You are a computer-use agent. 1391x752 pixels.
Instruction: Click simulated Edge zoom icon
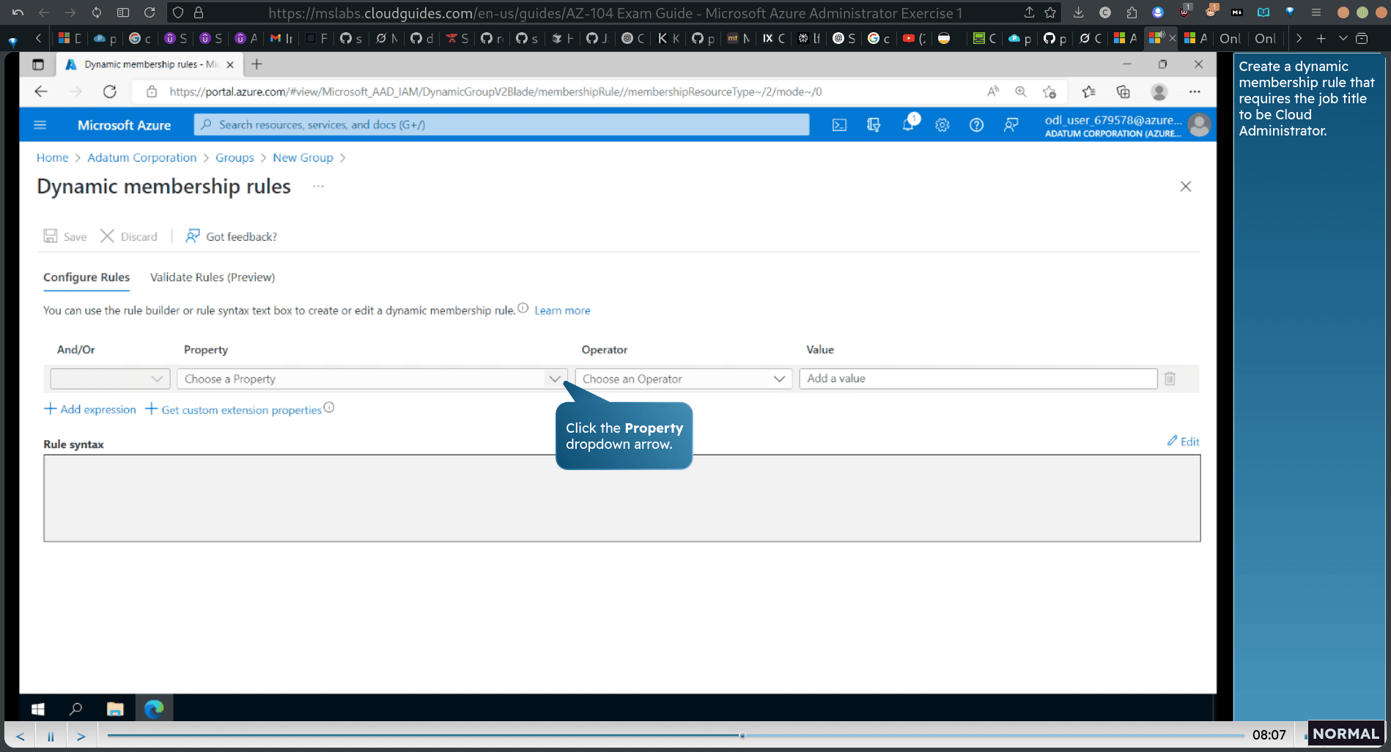1021,92
